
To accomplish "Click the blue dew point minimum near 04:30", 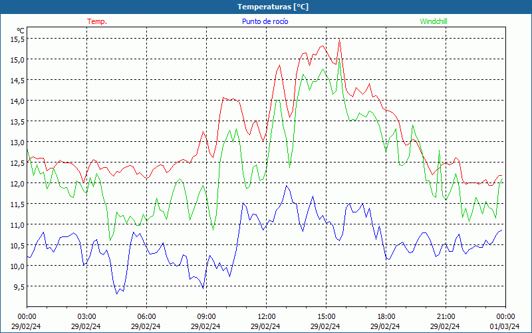I will (116, 294).
